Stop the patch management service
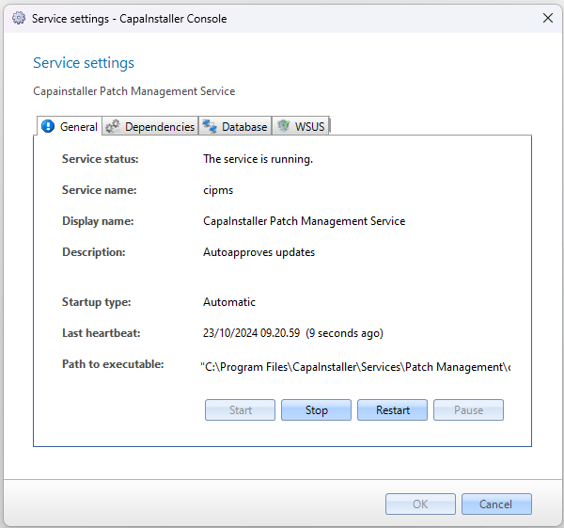The width and height of the screenshot is (564, 528). coord(316,409)
